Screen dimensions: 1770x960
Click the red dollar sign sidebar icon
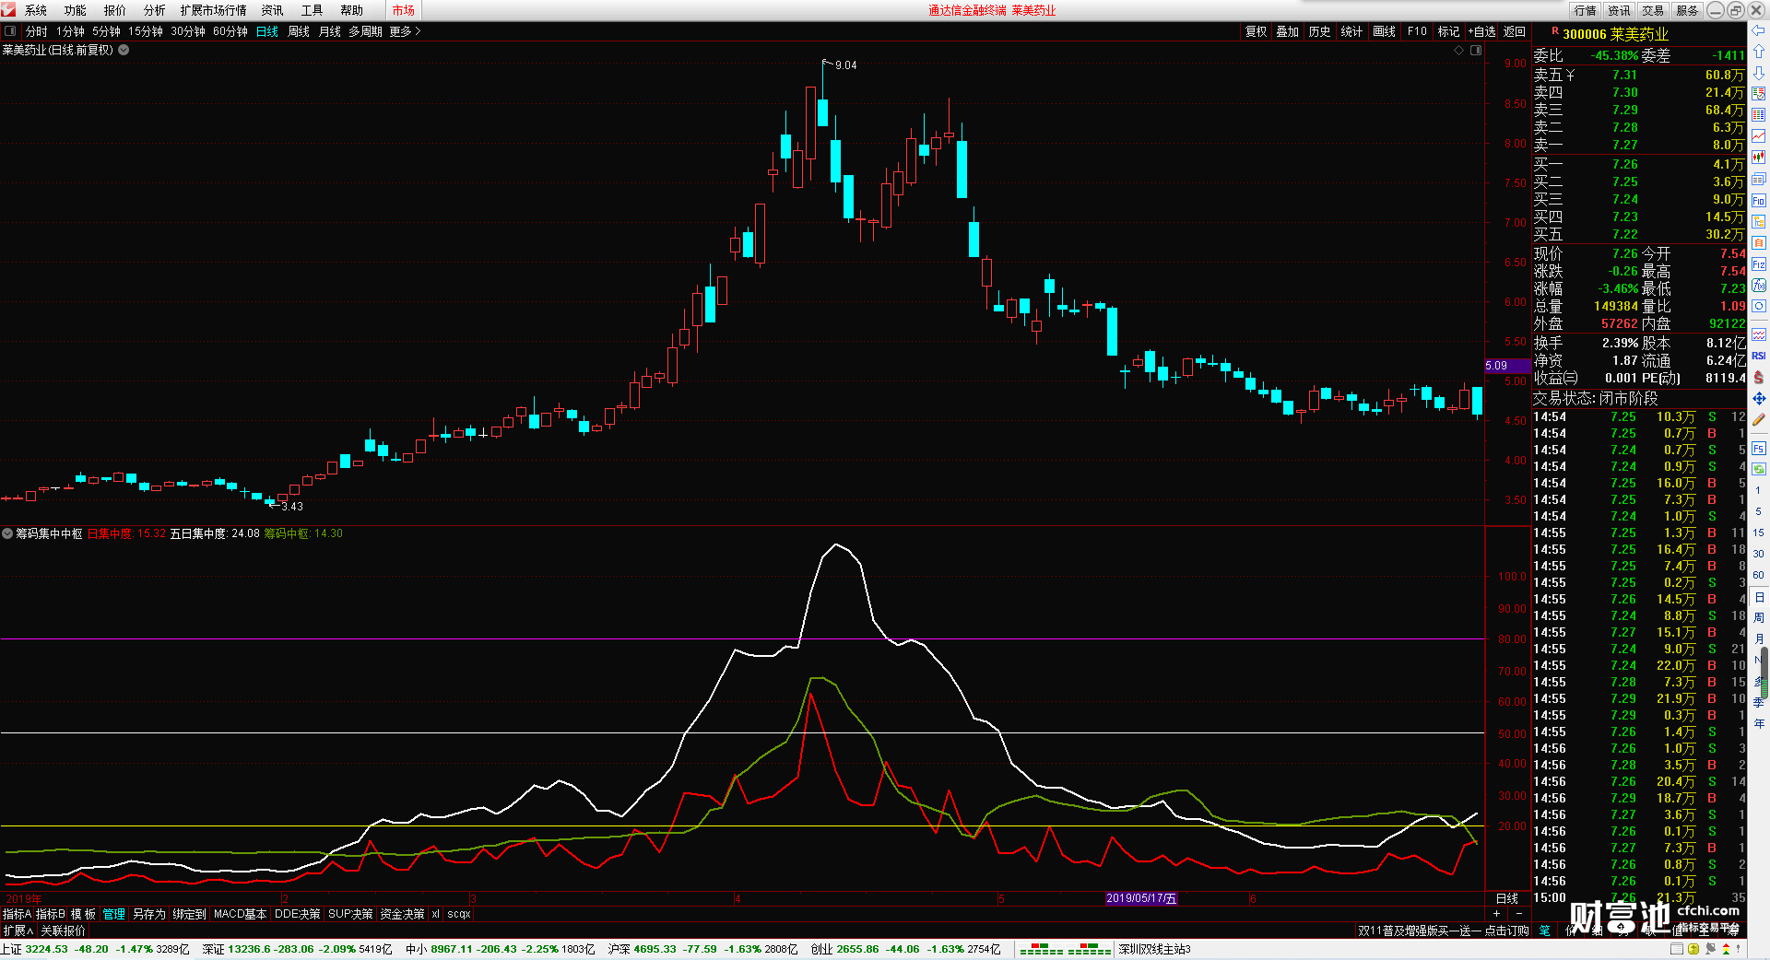coord(1759,377)
